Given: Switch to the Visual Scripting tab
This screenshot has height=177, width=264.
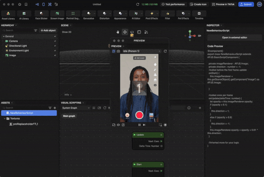Looking at the screenshot, I should [71, 103].
